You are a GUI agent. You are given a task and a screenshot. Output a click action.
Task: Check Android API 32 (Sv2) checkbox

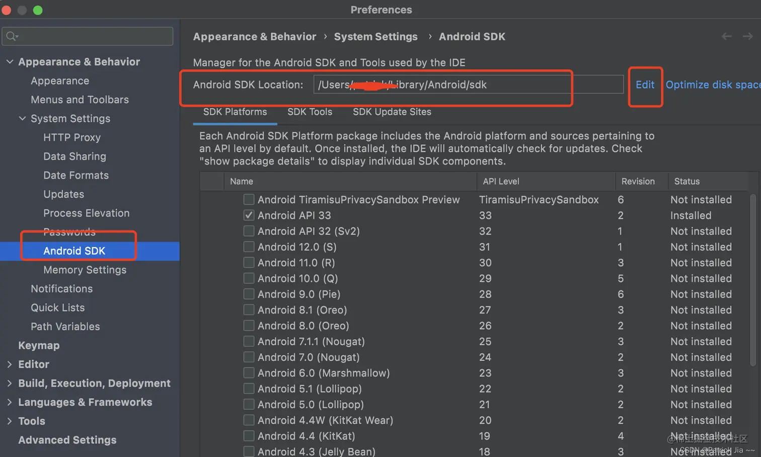tap(249, 231)
